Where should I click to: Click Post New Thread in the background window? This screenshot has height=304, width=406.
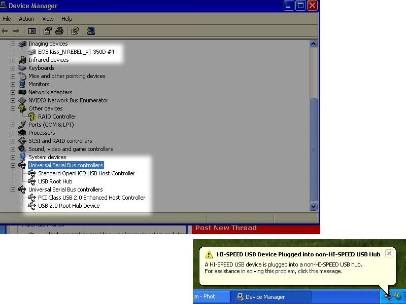226,227
